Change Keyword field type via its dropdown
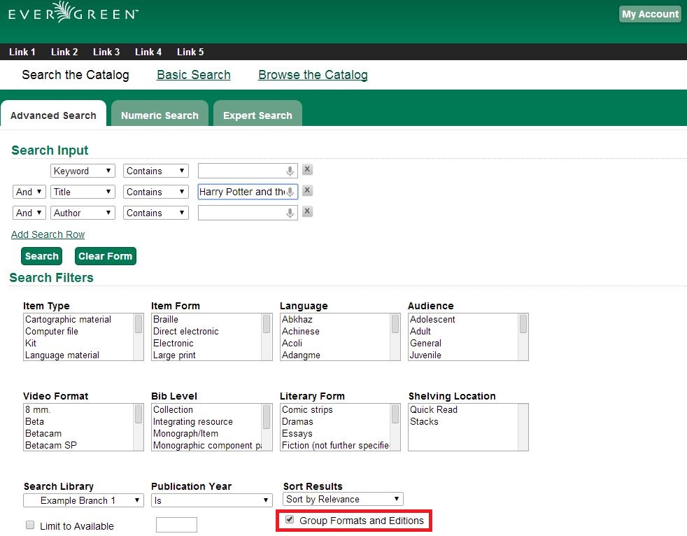 click(82, 171)
